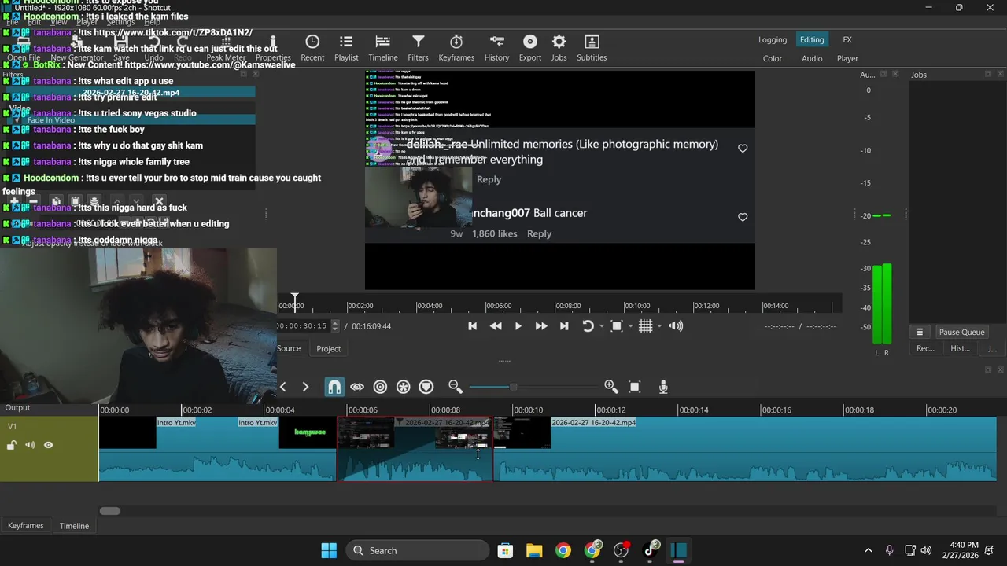
Task: Click the Export toolbar icon
Action: (x=530, y=47)
